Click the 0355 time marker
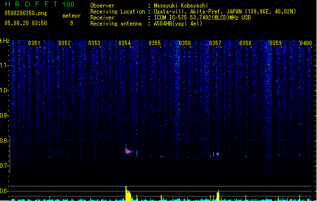The height and width of the screenshot is (201, 317). [155, 43]
